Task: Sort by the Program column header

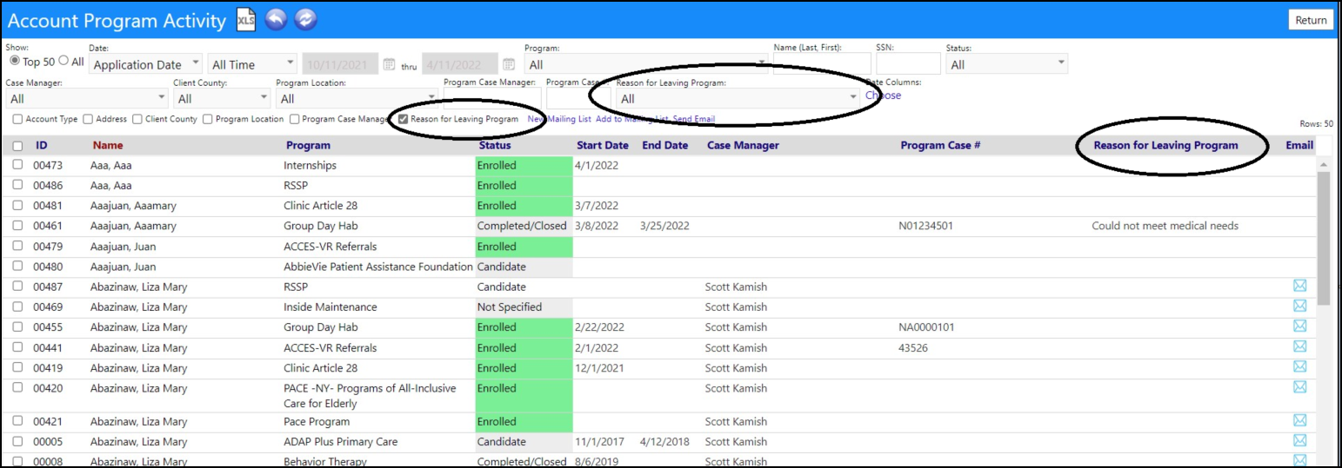Action: pos(308,145)
